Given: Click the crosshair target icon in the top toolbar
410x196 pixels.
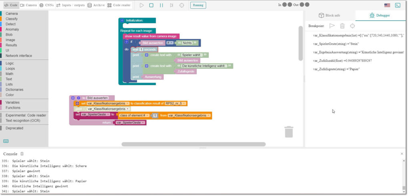Looking at the screenshot, I should [x=182, y=5].
